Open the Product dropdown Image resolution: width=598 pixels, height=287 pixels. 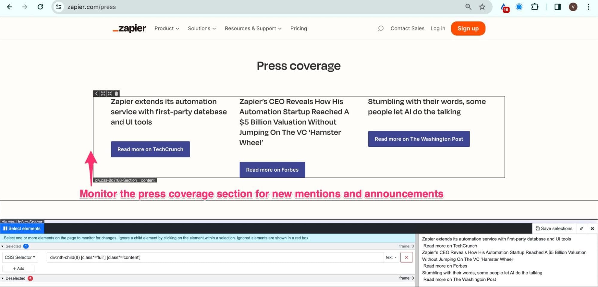[x=166, y=28]
